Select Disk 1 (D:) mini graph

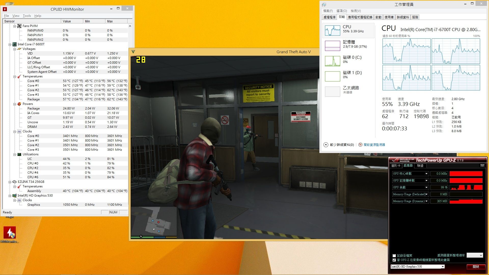333,76
